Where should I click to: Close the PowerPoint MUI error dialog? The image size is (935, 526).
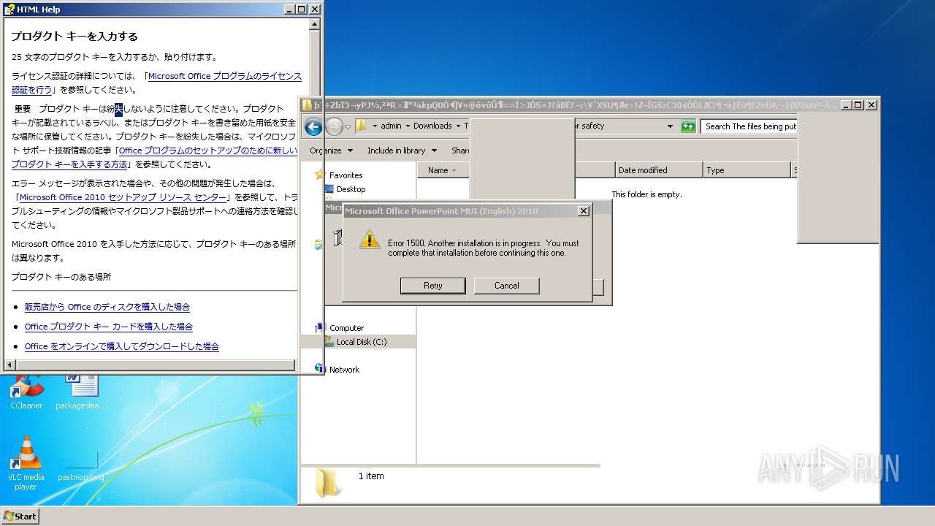(583, 211)
